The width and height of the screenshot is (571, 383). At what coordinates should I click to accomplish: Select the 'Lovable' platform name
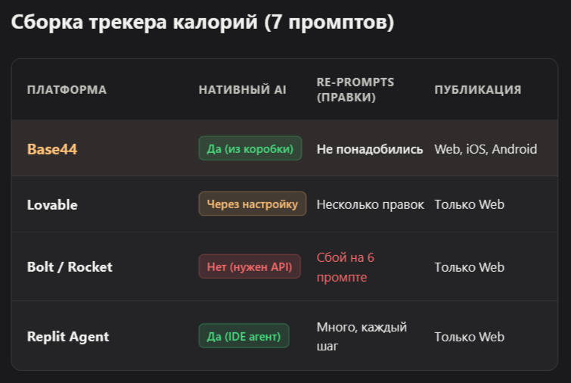pyautogui.click(x=52, y=205)
